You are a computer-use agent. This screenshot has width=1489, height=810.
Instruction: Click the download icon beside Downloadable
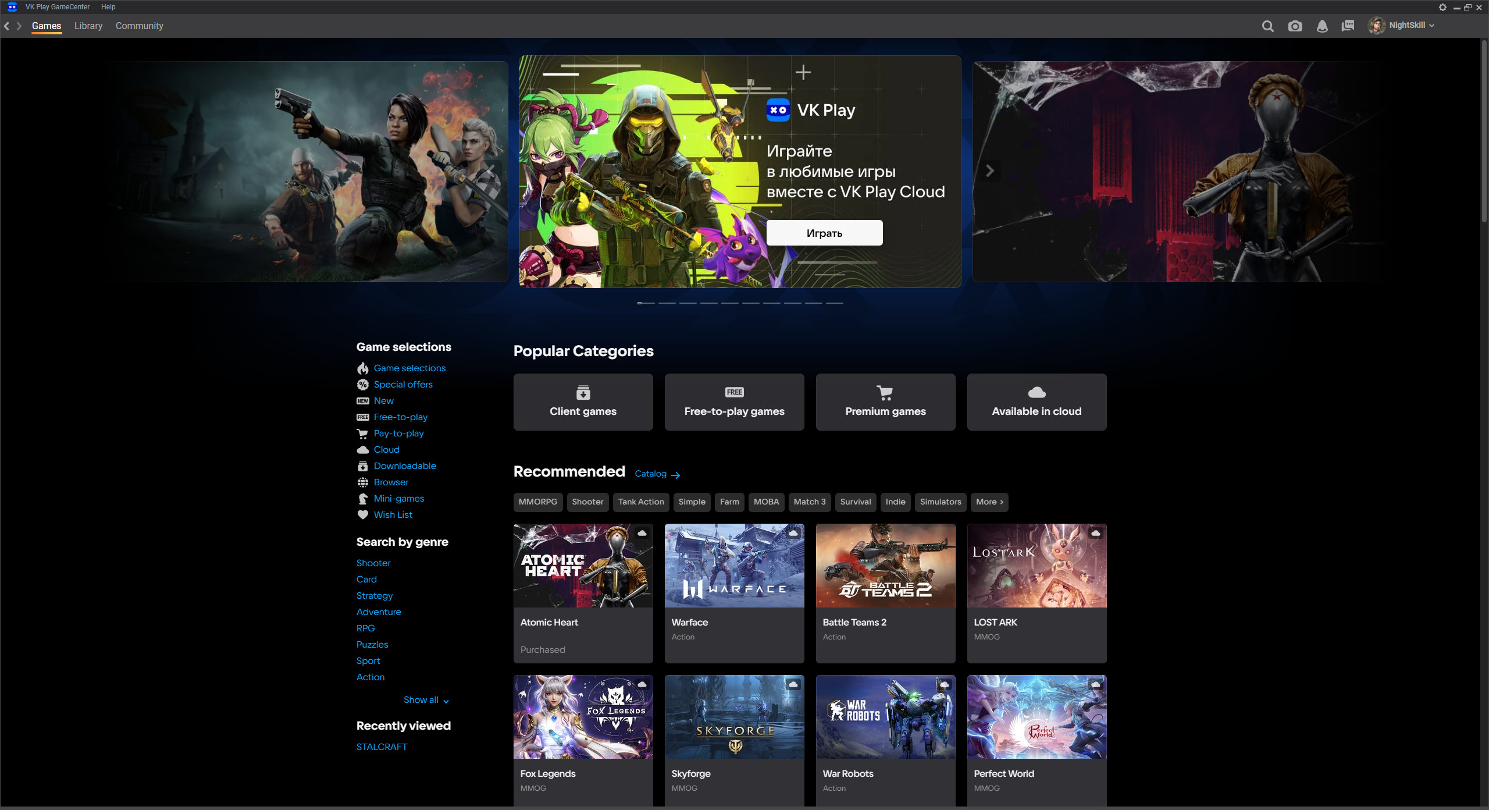tap(363, 466)
